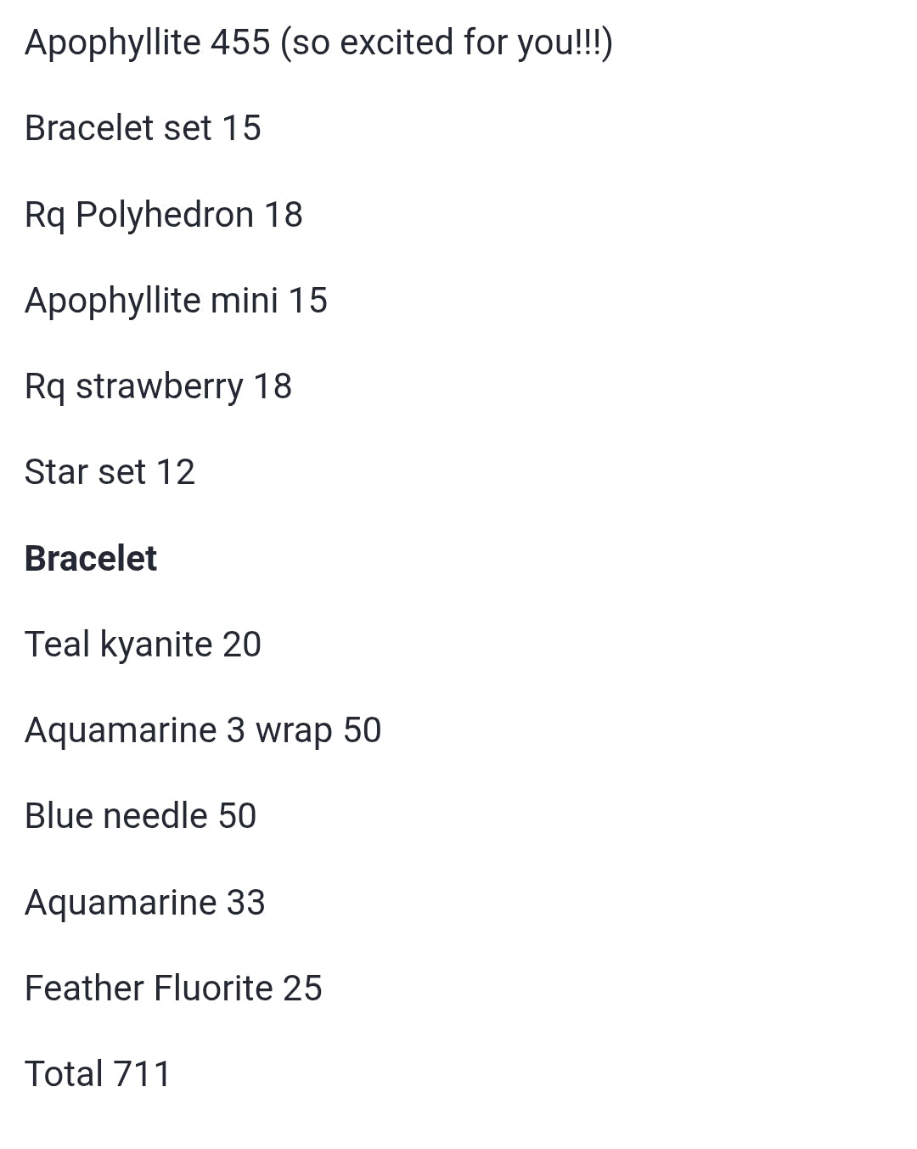Click Aquamarine 3 wrap 50 text
This screenshot has width=917, height=1149.
[203, 731]
